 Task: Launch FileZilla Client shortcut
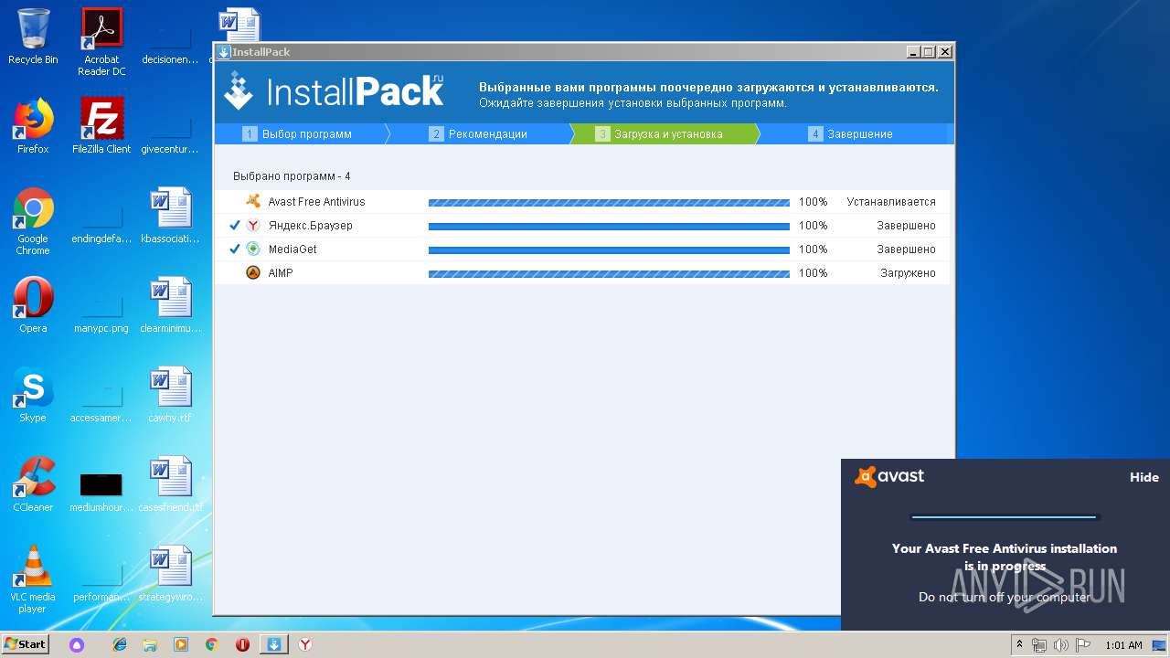click(101, 126)
